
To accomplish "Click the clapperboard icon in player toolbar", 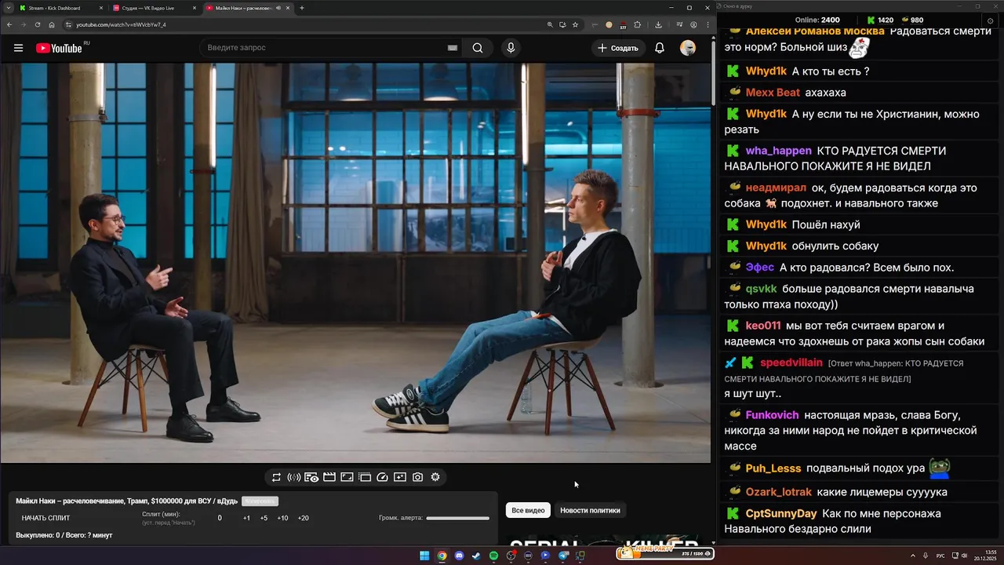I will tap(329, 477).
